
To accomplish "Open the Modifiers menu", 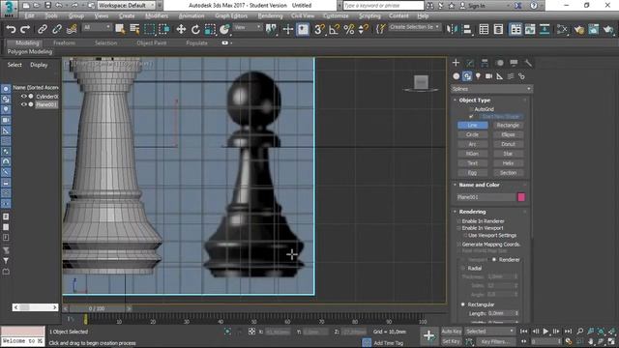I will pyautogui.click(x=157, y=16).
